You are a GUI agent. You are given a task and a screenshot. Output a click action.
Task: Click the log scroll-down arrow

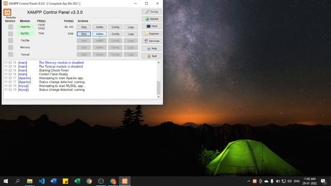pyautogui.click(x=159, y=97)
